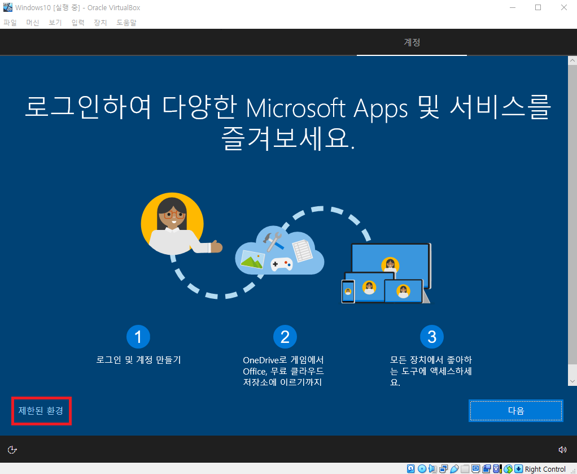Click the '로그인 및 계정 만들기' text
This screenshot has height=474, width=577.
(x=138, y=360)
